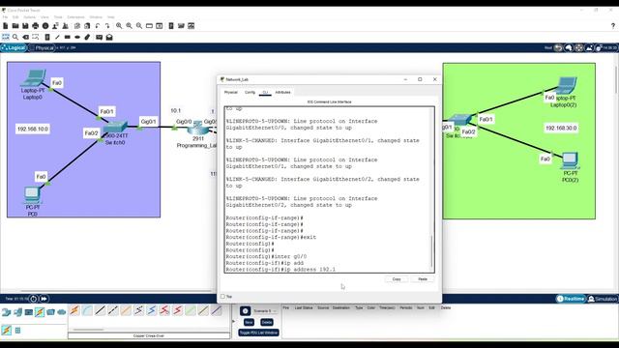
Task: Click New scenario button
Action: [x=249, y=322]
